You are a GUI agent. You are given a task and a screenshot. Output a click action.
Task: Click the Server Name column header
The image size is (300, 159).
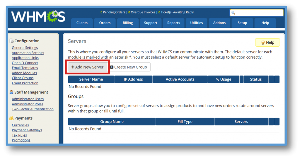pos(91,79)
